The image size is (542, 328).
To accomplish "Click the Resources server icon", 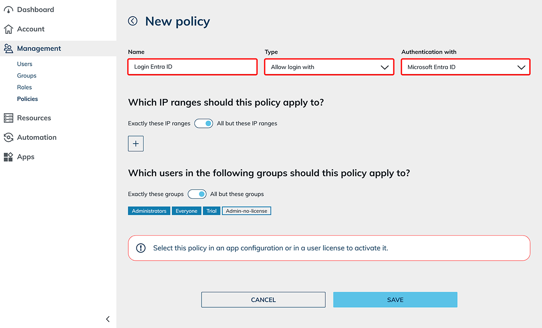I will click(x=8, y=118).
